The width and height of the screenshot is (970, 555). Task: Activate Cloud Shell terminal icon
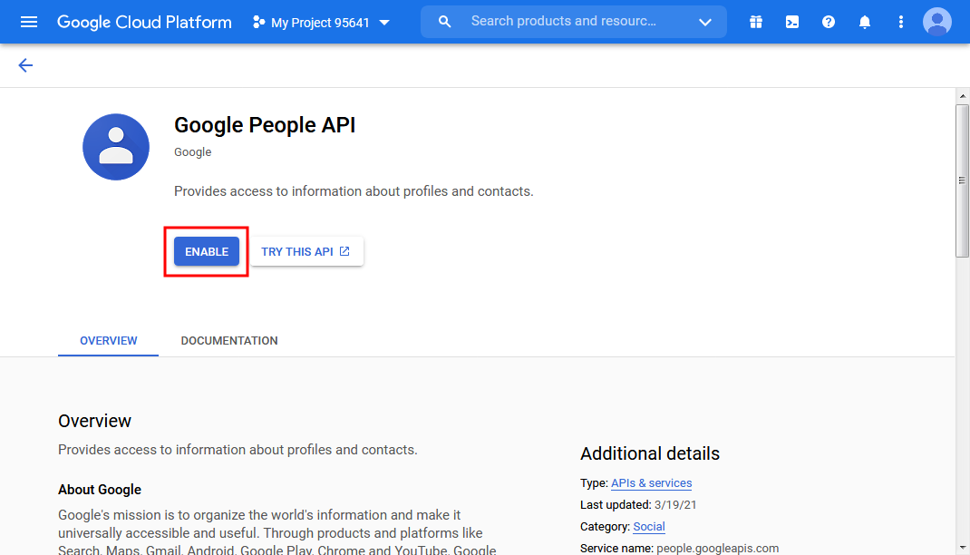point(791,23)
